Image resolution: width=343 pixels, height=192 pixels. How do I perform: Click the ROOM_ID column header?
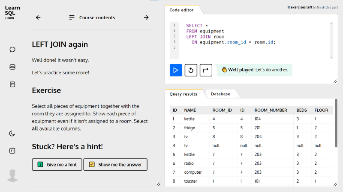[x=222, y=110]
